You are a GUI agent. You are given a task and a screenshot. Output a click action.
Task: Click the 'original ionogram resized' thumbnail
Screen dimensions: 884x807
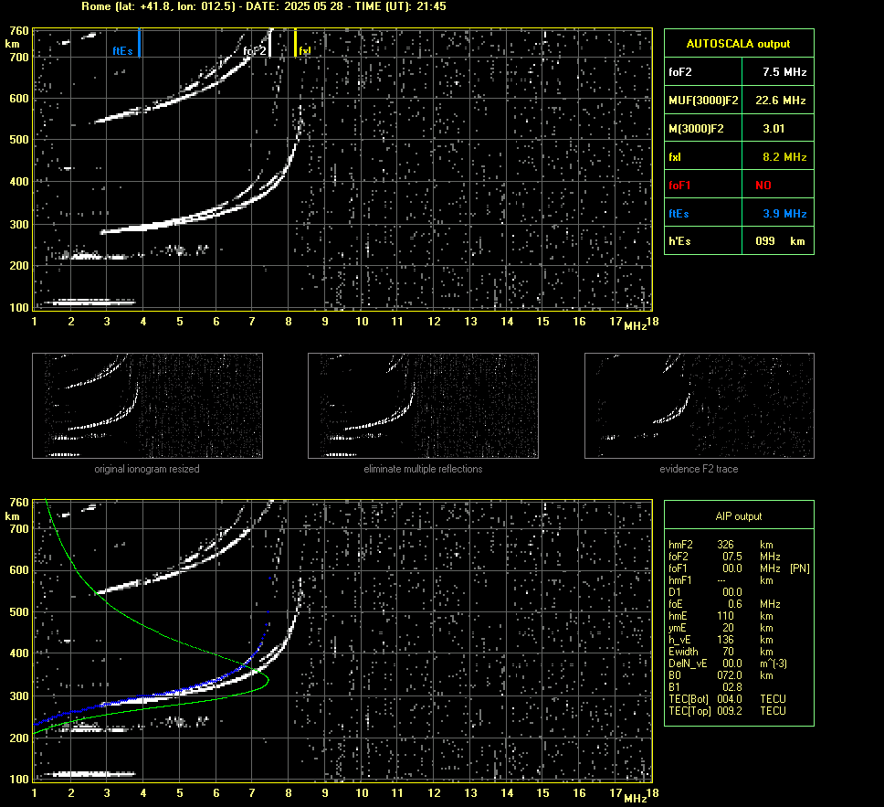[147, 406]
